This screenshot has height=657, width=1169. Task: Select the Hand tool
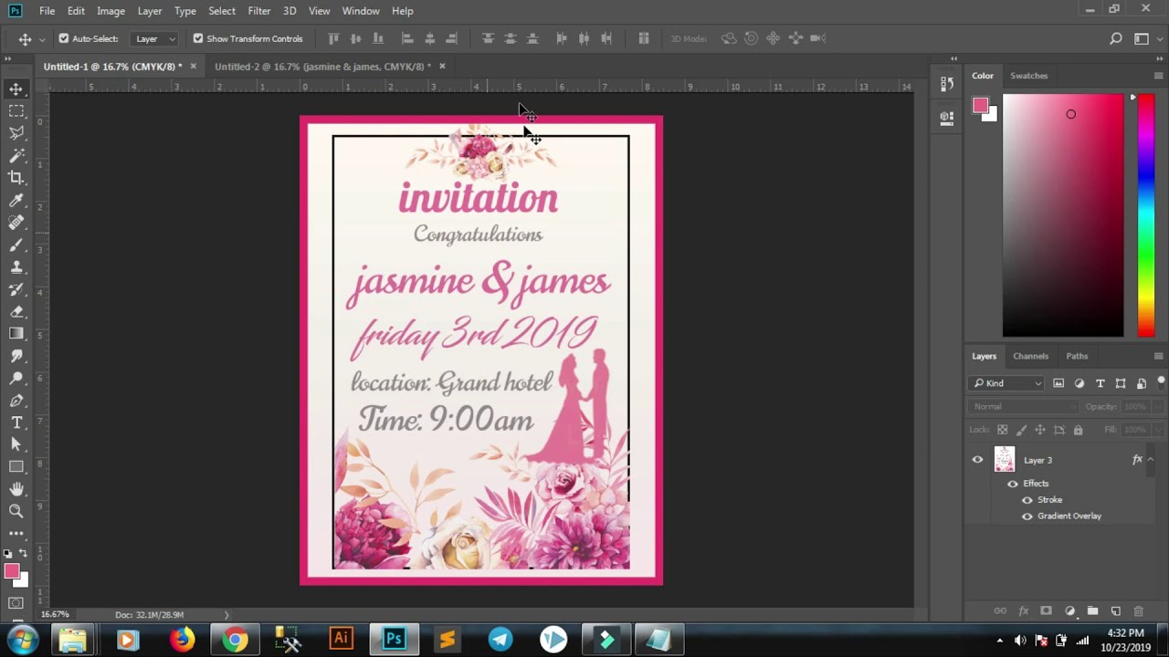[16, 489]
